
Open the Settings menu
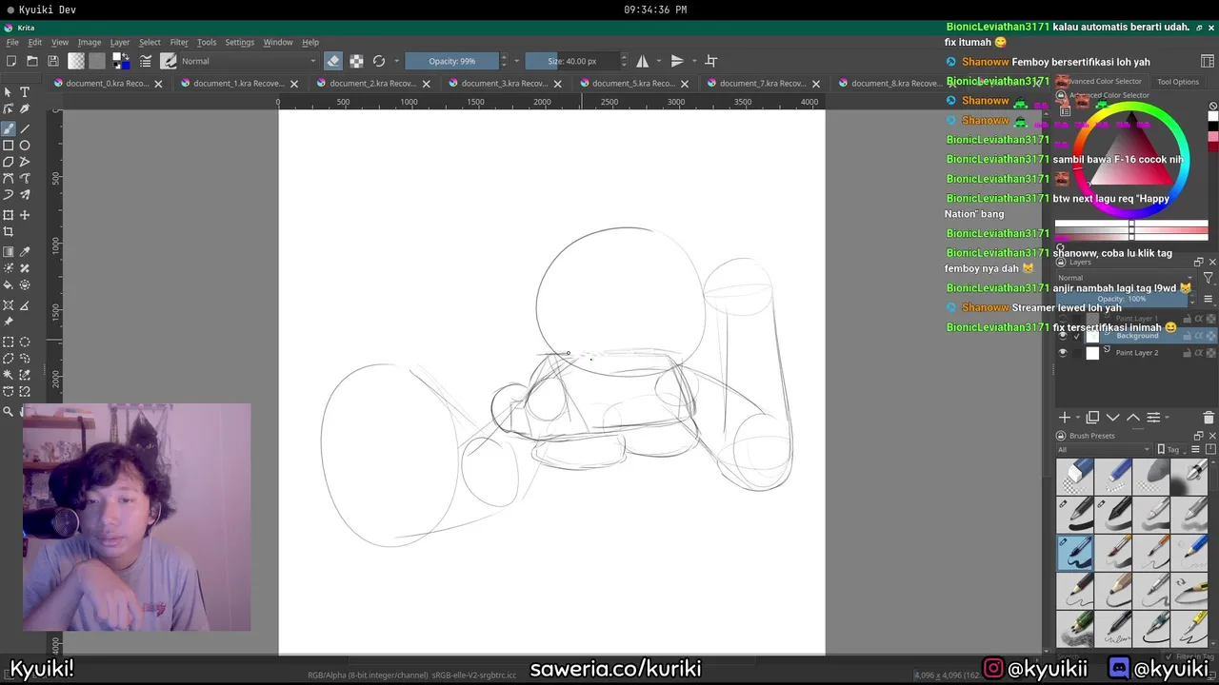pyautogui.click(x=239, y=42)
